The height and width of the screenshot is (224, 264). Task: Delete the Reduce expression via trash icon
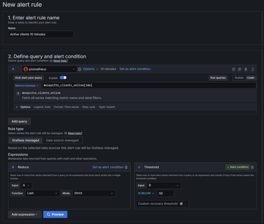click(126, 167)
